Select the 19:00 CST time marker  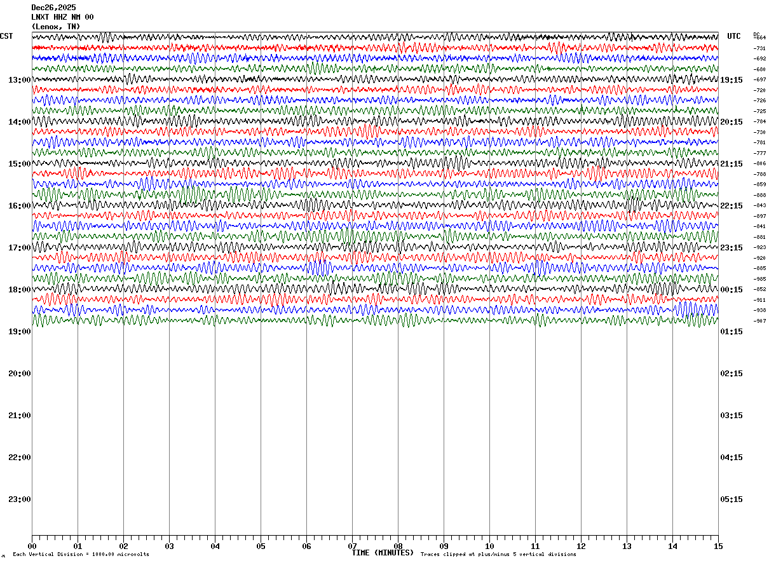pyautogui.click(x=20, y=332)
